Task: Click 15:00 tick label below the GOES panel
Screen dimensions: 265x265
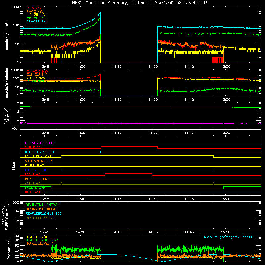Action: [225, 133]
